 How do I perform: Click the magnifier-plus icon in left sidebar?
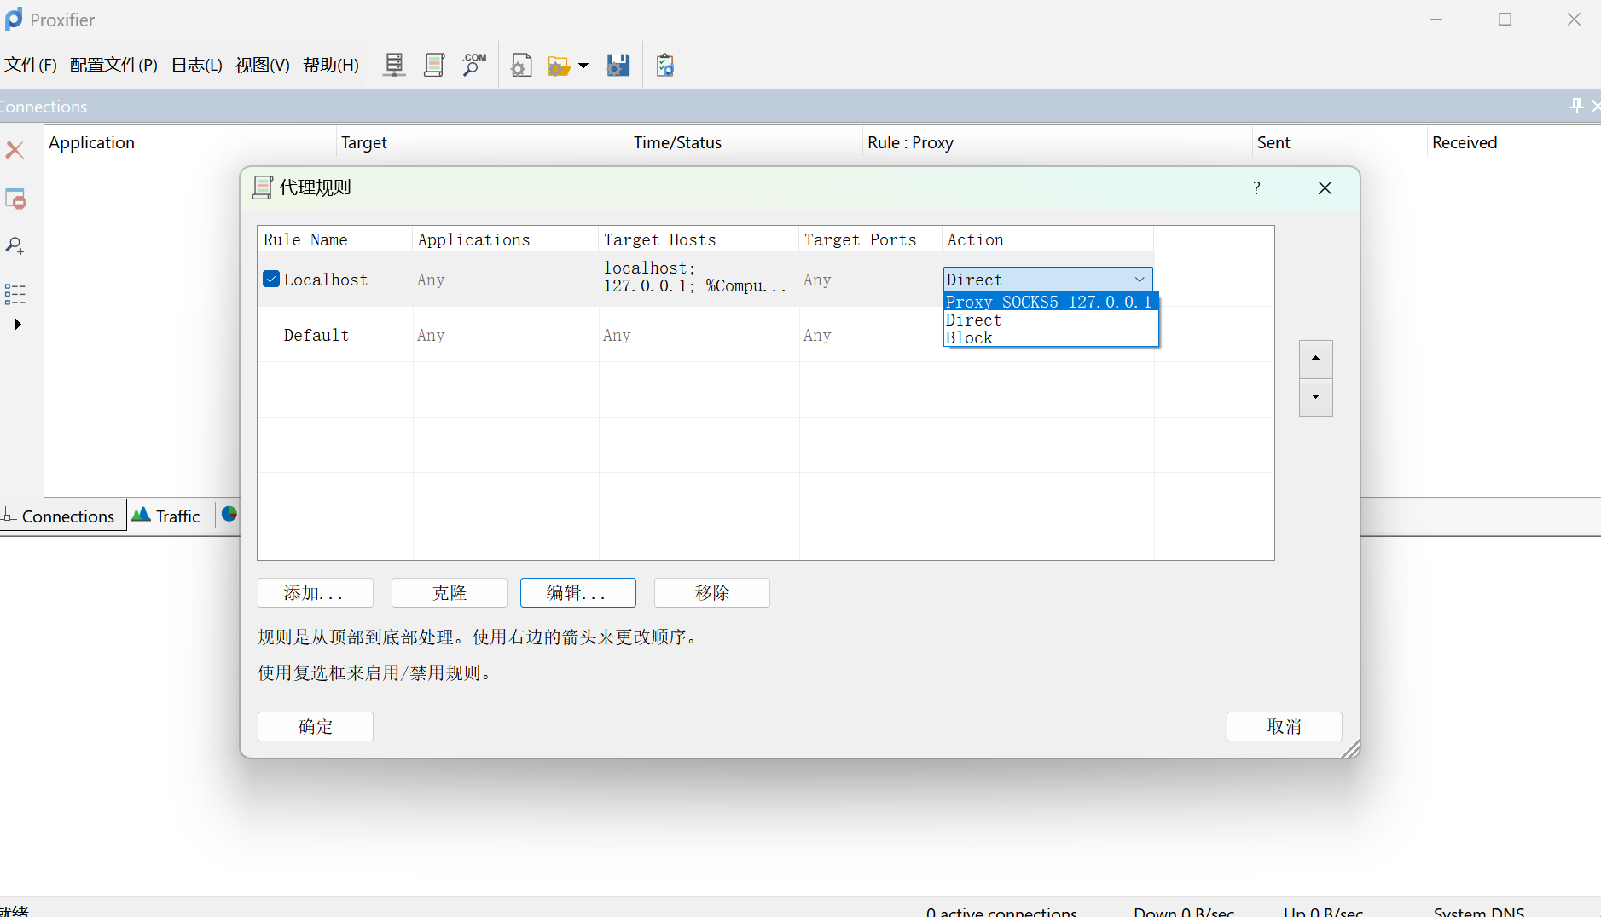(15, 246)
